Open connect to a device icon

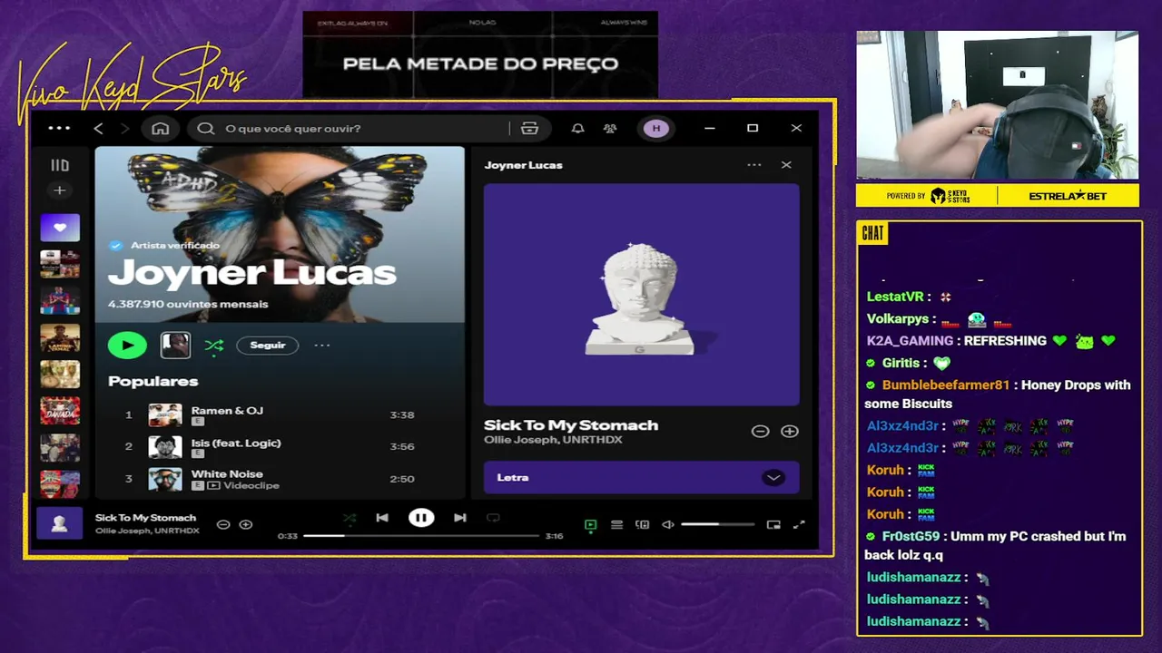[x=643, y=525]
